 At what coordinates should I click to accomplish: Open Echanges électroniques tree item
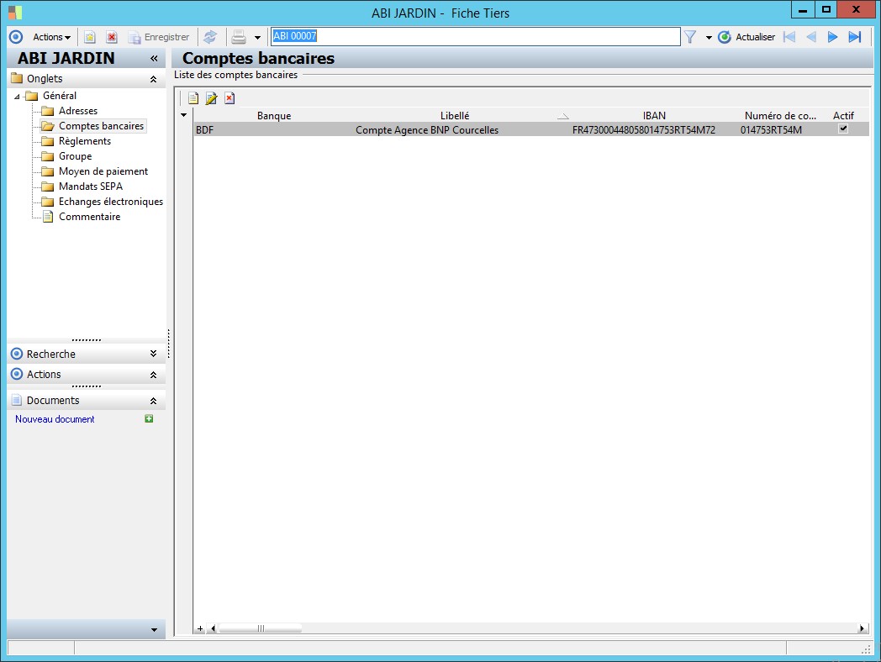[x=111, y=202]
